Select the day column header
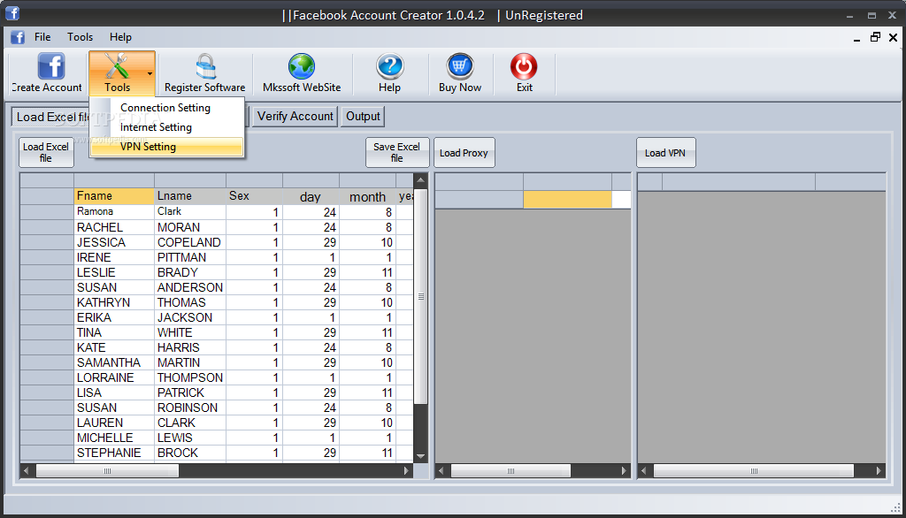The height and width of the screenshot is (518, 906). pos(311,196)
